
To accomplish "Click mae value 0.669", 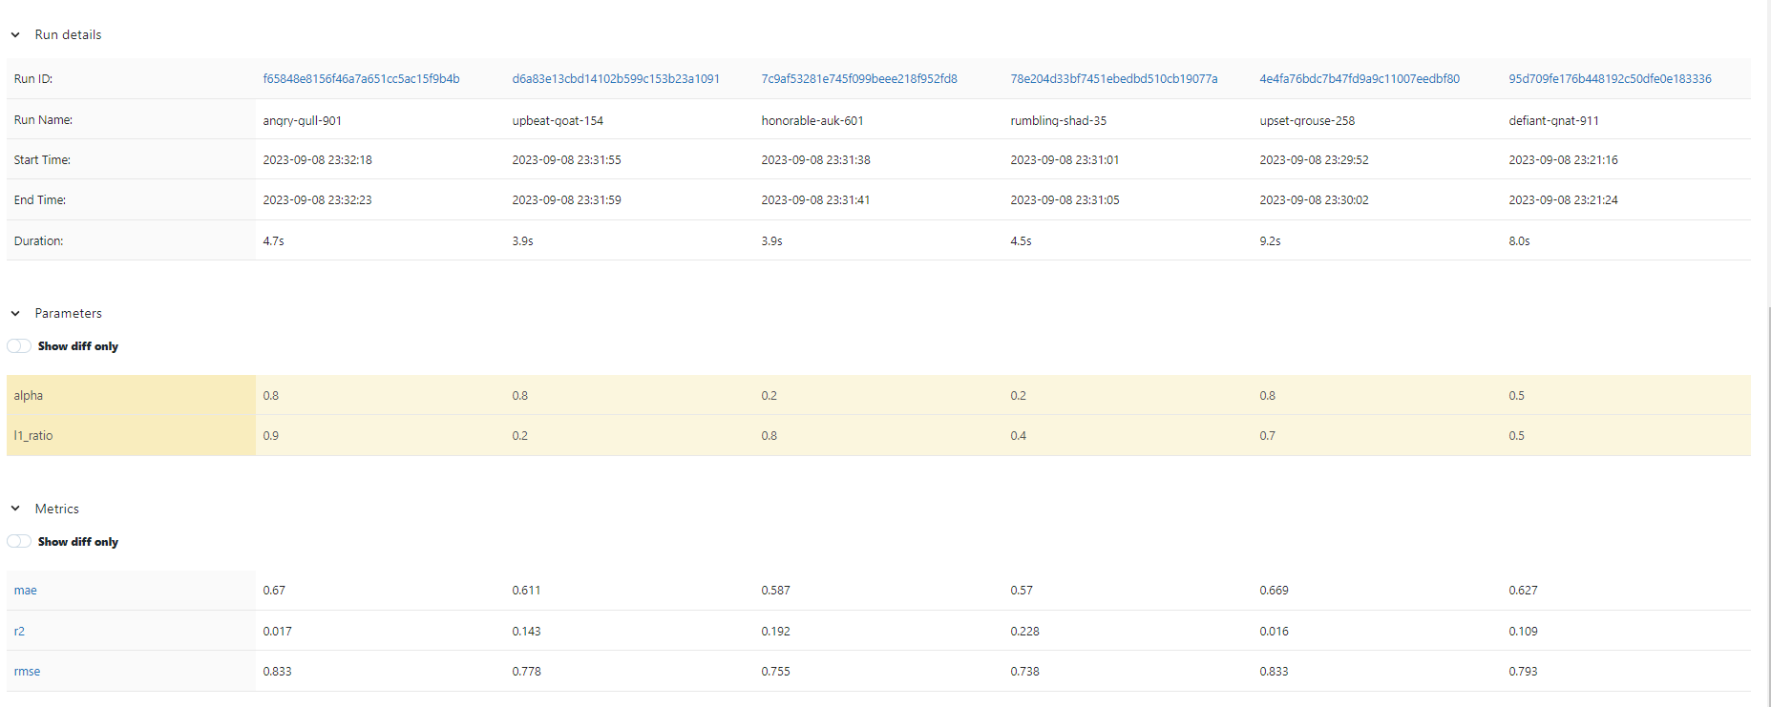I will click(1274, 591).
